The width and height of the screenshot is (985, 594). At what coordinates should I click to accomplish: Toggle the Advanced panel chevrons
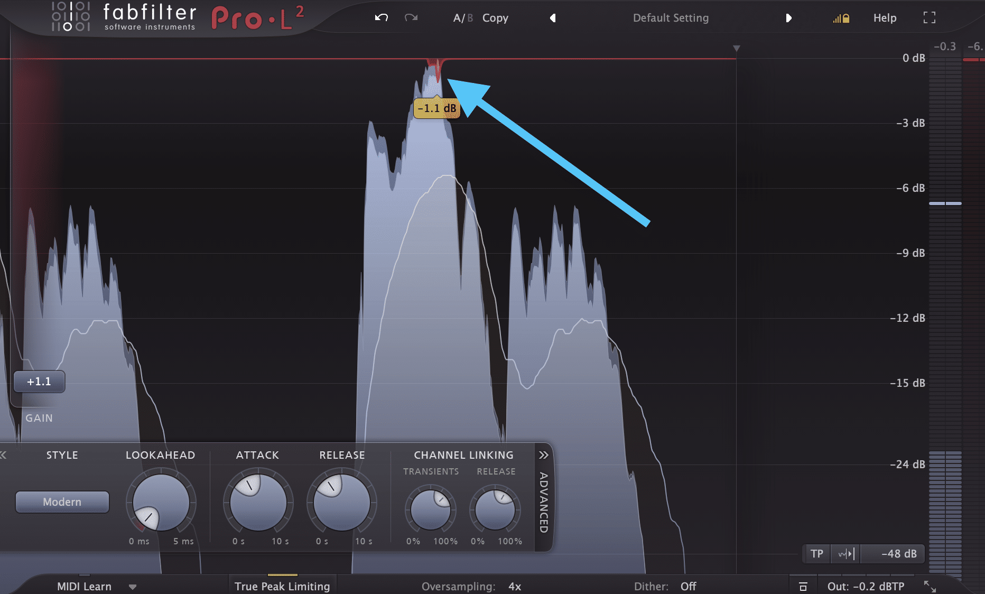[x=544, y=455]
